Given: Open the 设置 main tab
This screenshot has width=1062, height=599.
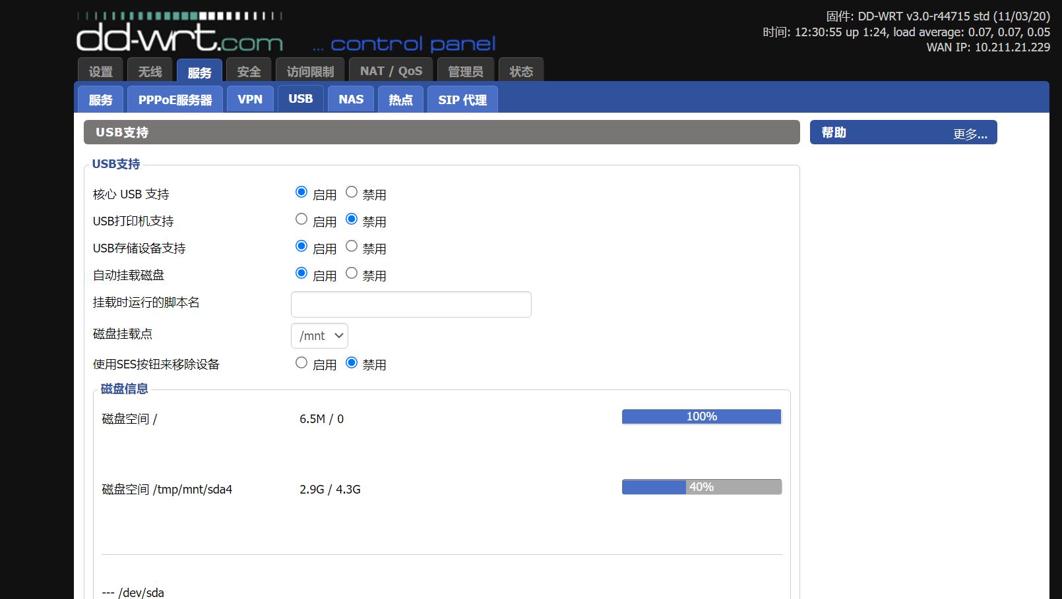Looking at the screenshot, I should coord(101,71).
